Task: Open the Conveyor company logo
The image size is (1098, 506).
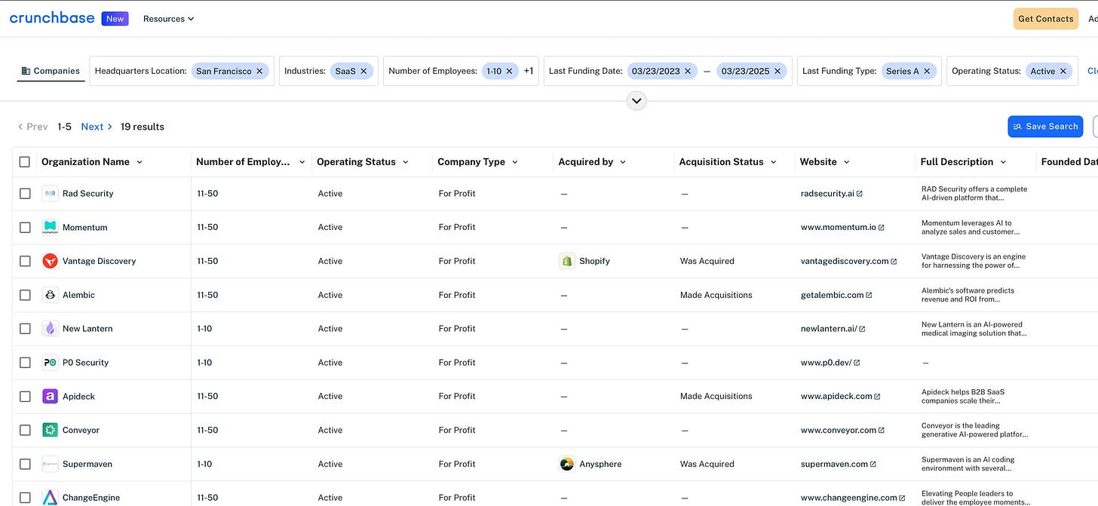Action: 50,430
